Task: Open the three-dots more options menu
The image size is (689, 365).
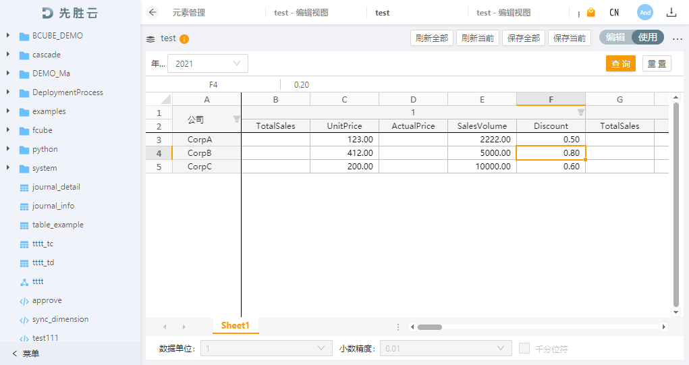Action: [678, 38]
